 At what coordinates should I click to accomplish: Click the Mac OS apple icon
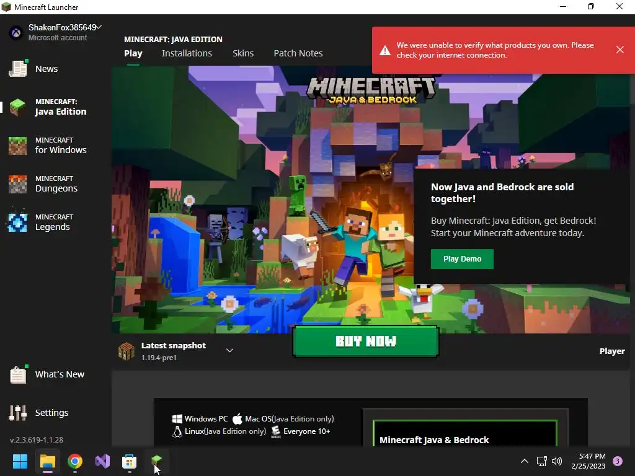coord(238,419)
